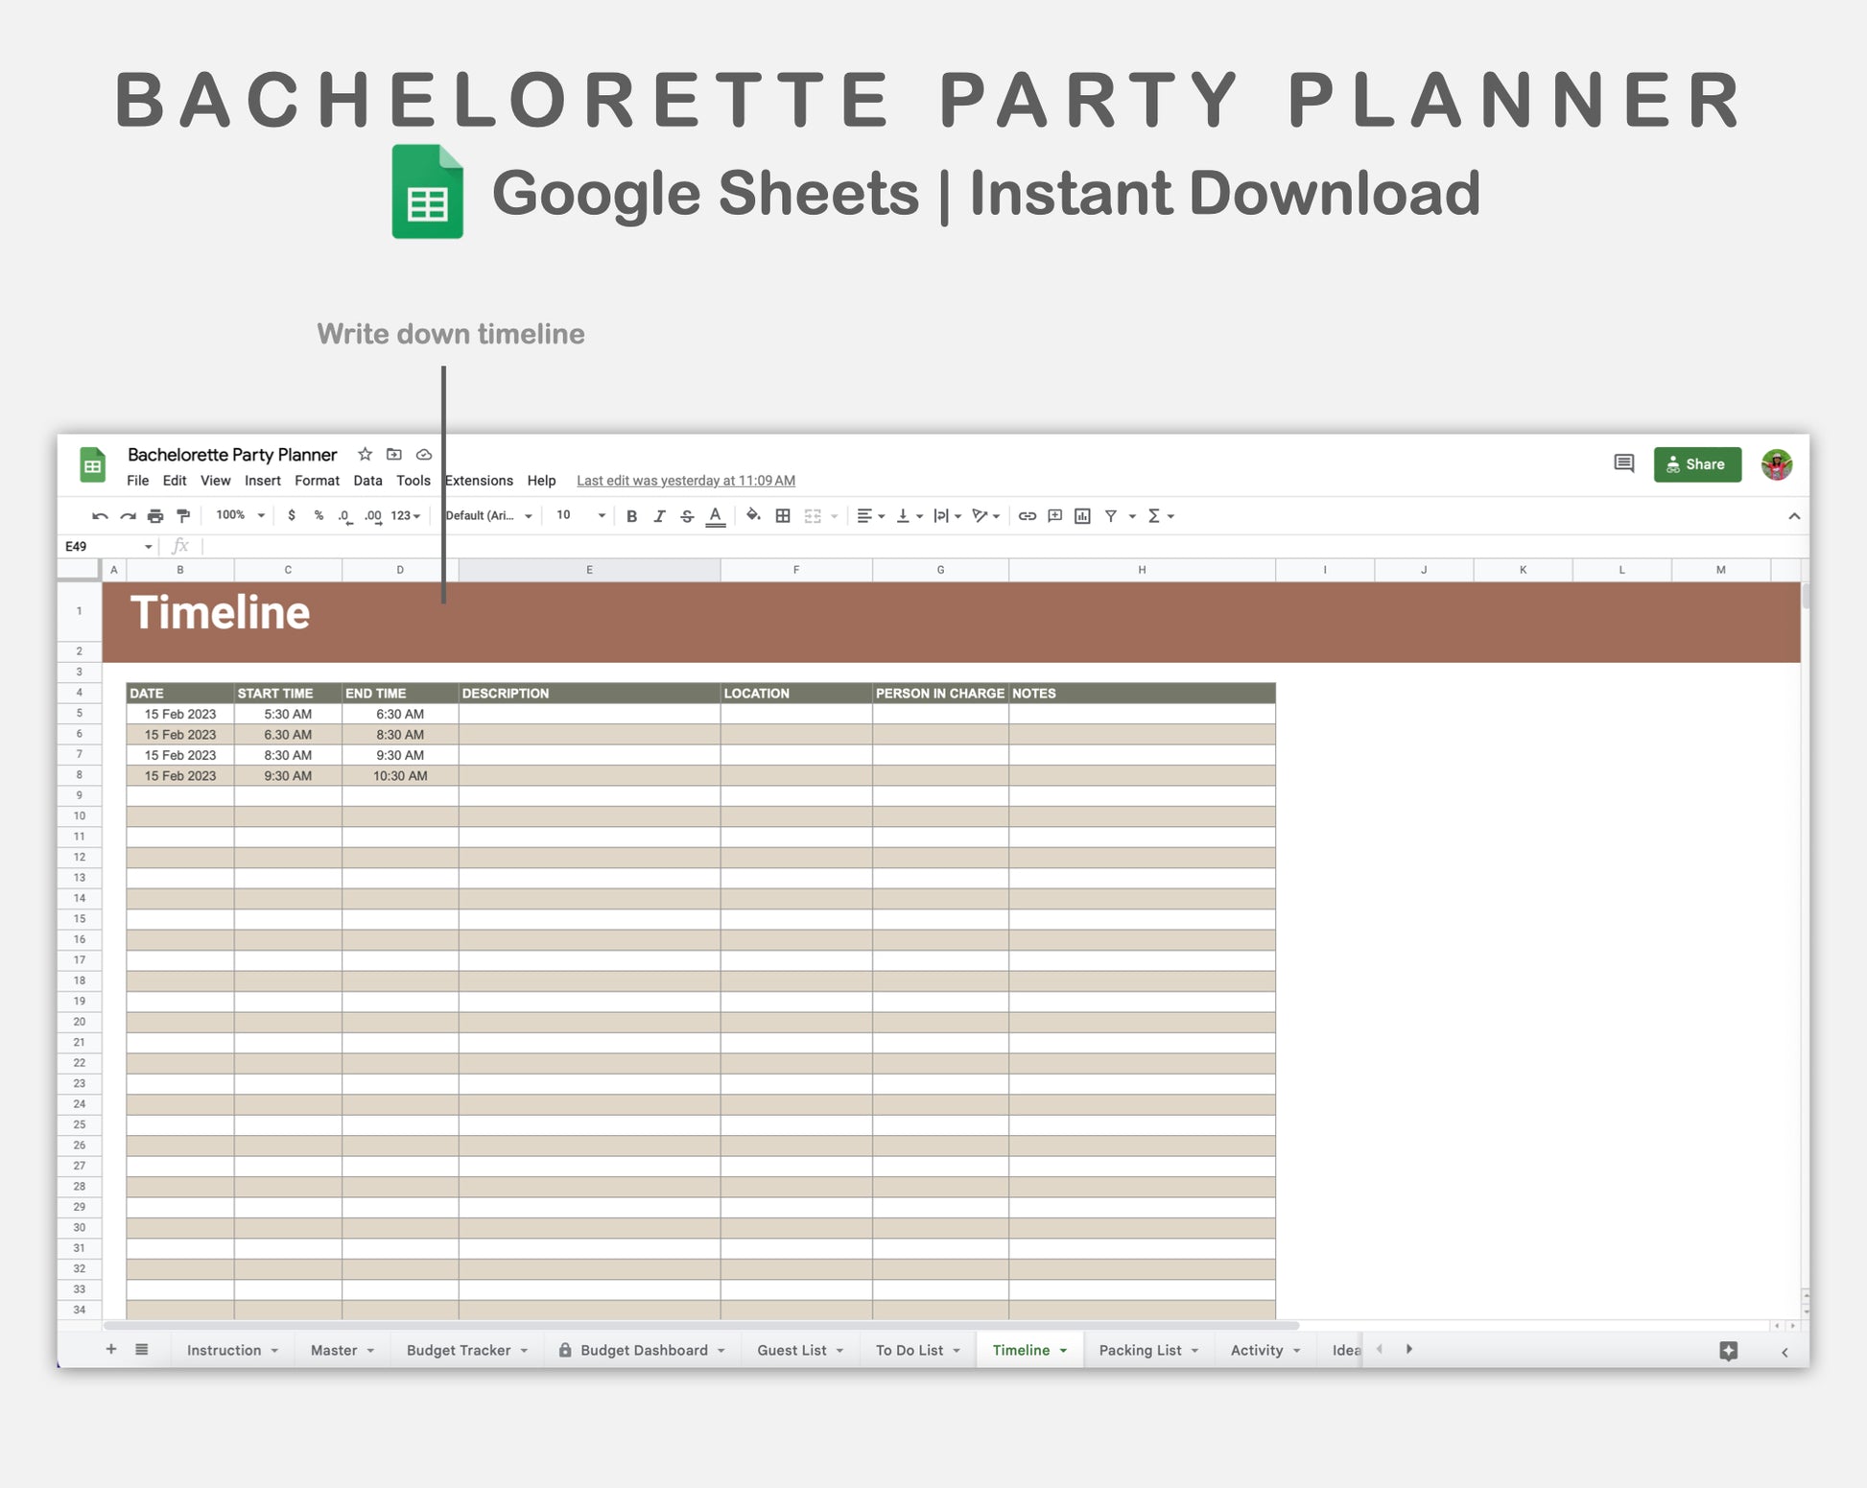Open comment history icon
The image size is (1867, 1488).
pos(1623,464)
